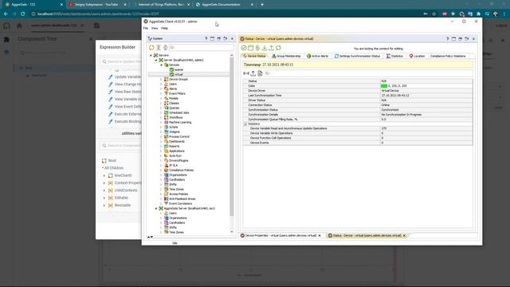Open the View menu in AggreGate Client

[155, 29]
